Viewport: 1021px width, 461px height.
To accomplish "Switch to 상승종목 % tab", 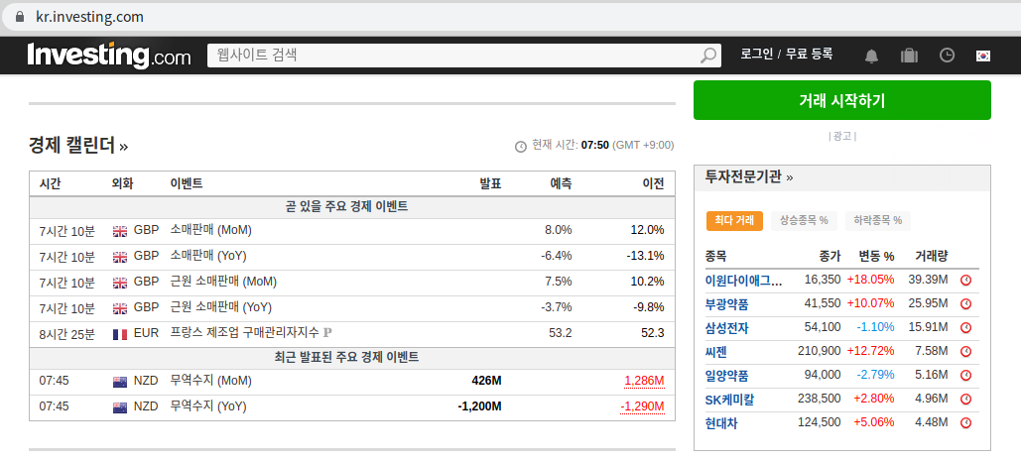I will [x=804, y=220].
